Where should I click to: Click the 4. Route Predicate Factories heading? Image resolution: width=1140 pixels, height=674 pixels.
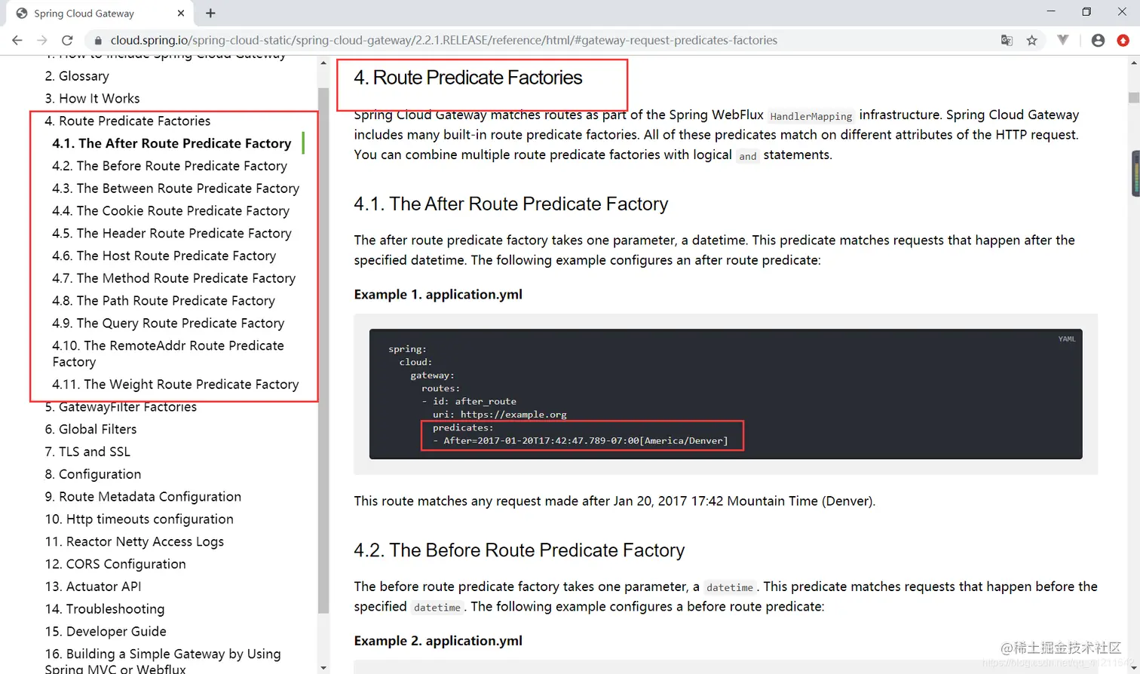click(467, 78)
